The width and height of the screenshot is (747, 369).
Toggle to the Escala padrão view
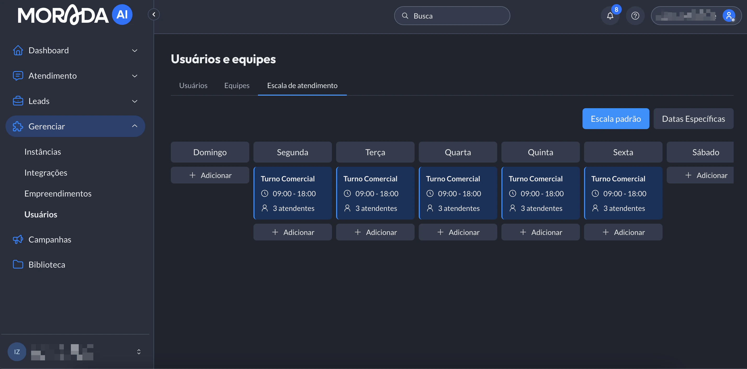[615, 118]
